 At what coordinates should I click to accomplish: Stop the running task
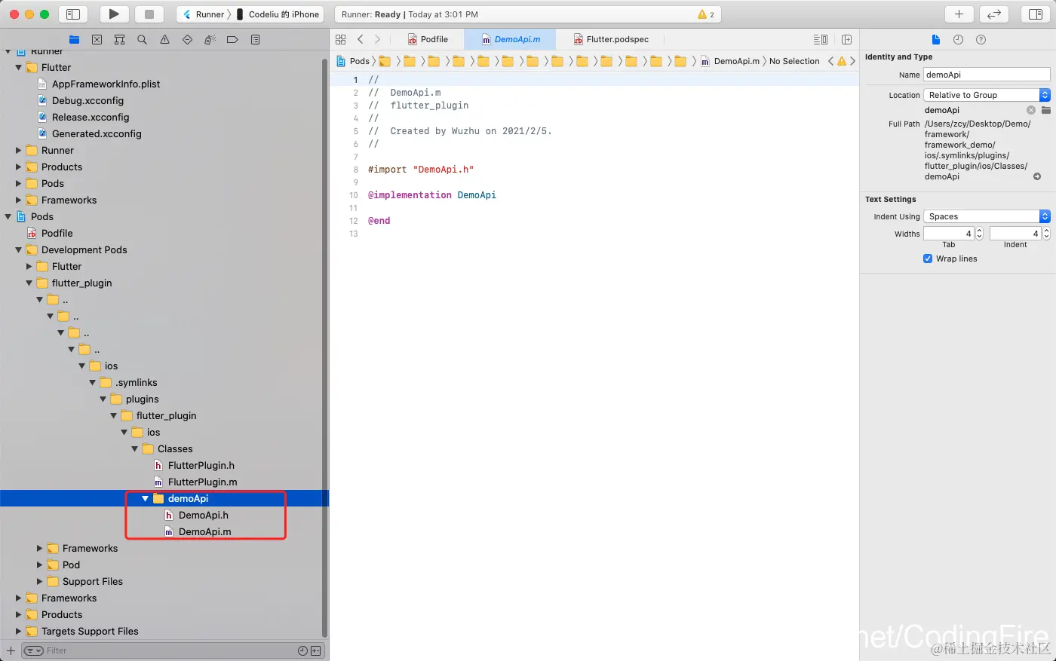(x=149, y=14)
